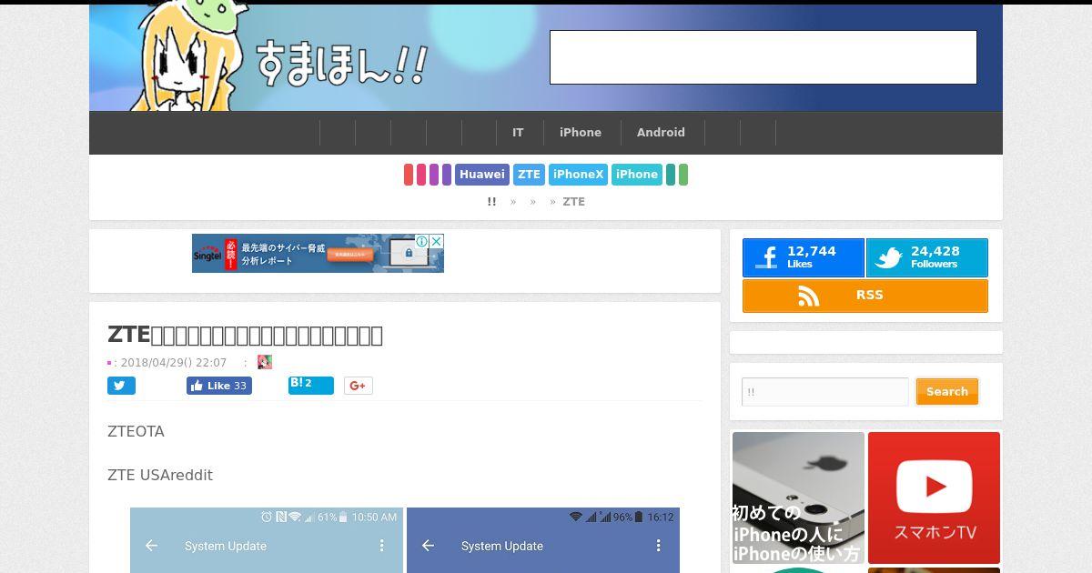Click the blank teal tag after iPhone

[671, 175]
